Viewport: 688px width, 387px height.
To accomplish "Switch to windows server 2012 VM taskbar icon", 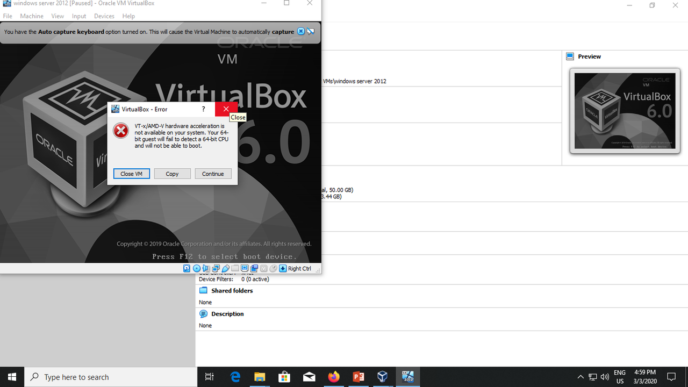I will [x=407, y=377].
